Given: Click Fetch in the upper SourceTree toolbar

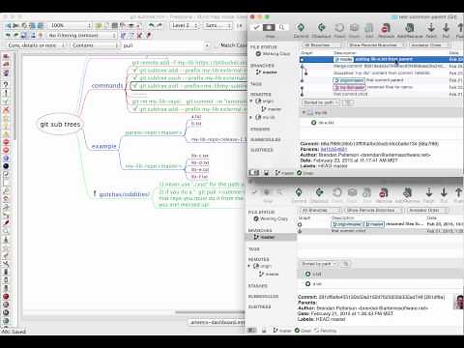Looking at the screenshot, I should (431, 30).
